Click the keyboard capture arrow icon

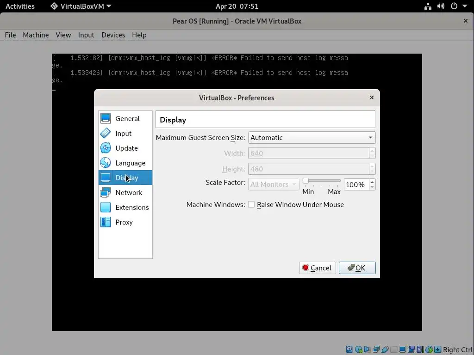coord(437,349)
